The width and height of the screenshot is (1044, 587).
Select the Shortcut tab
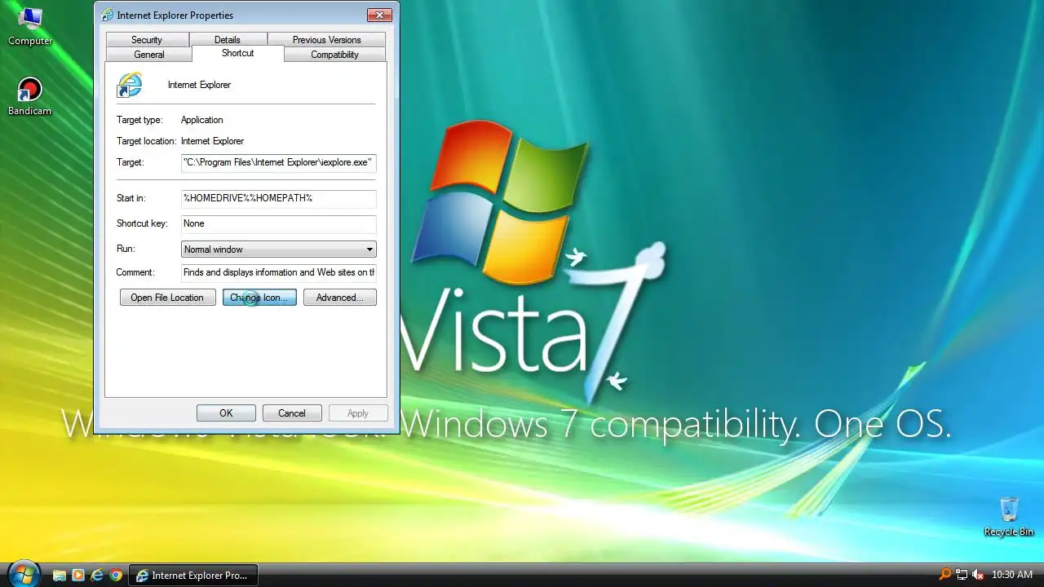click(238, 53)
